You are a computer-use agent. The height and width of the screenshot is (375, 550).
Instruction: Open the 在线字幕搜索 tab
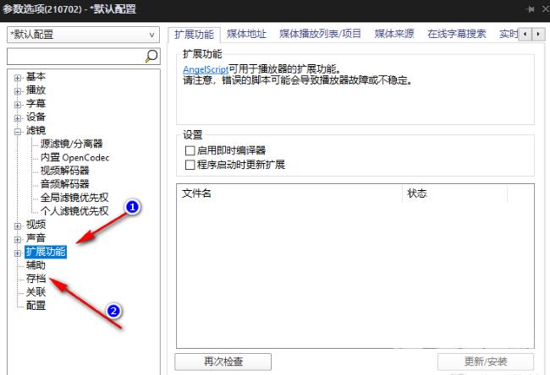[x=457, y=34]
